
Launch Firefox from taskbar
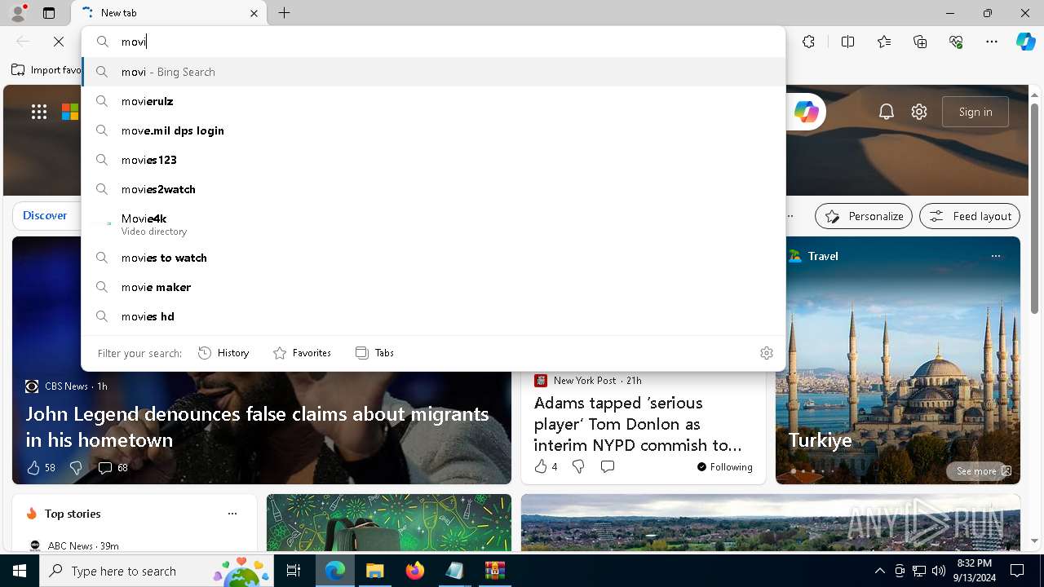[x=415, y=571]
